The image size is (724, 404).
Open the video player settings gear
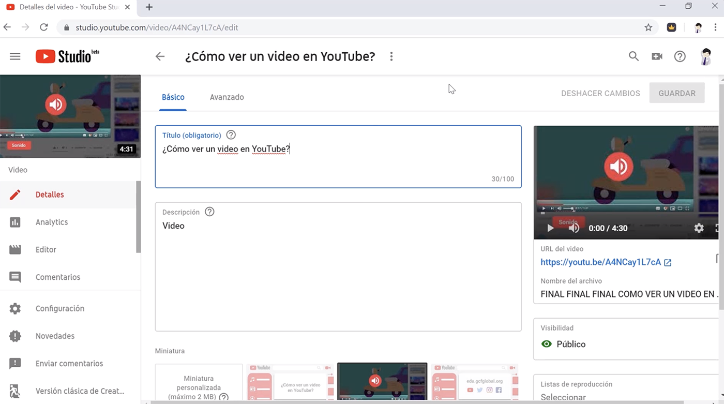[x=699, y=228]
